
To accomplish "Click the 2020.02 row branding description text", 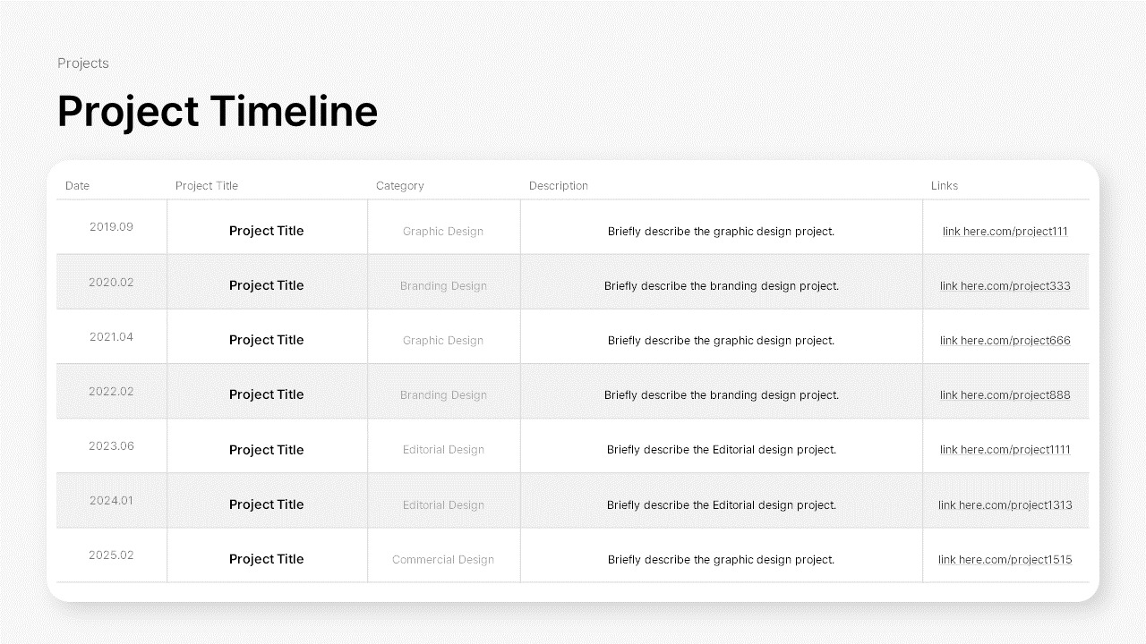I will (721, 286).
